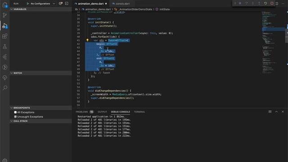288x162 pixels.
Task: Open the Manage gear in activity bar
Action: click(5, 160)
